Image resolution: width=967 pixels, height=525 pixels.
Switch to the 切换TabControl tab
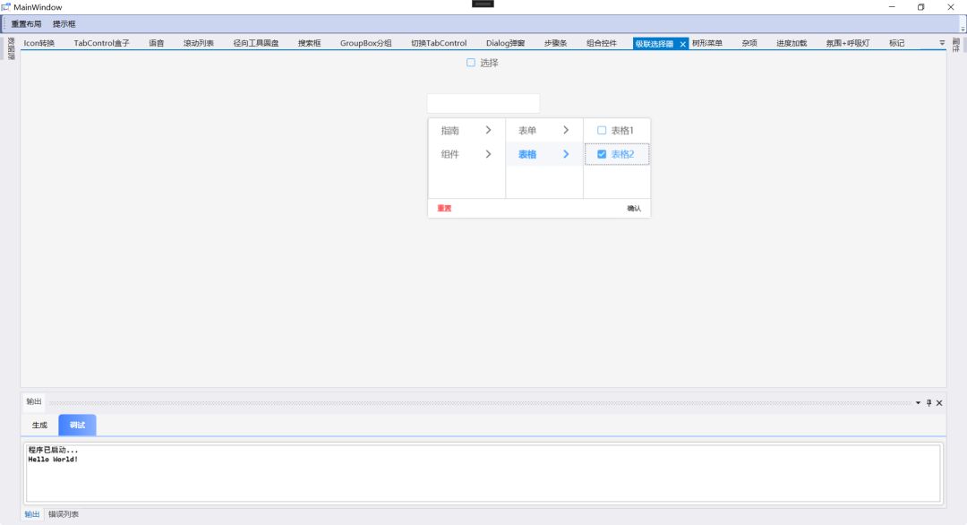click(439, 43)
